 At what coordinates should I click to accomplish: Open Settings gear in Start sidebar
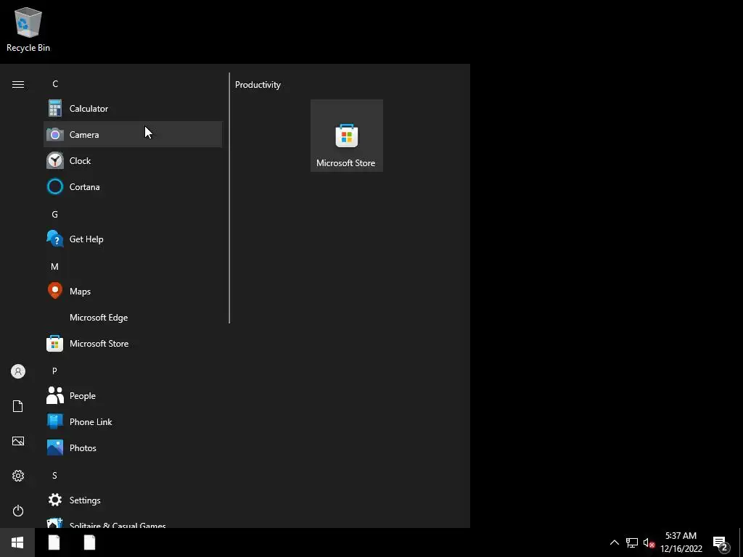18,476
